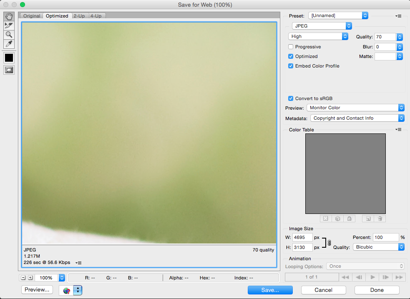Click the Cancel button
Viewport: 410px width, 299px height.
pyautogui.click(x=323, y=290)
